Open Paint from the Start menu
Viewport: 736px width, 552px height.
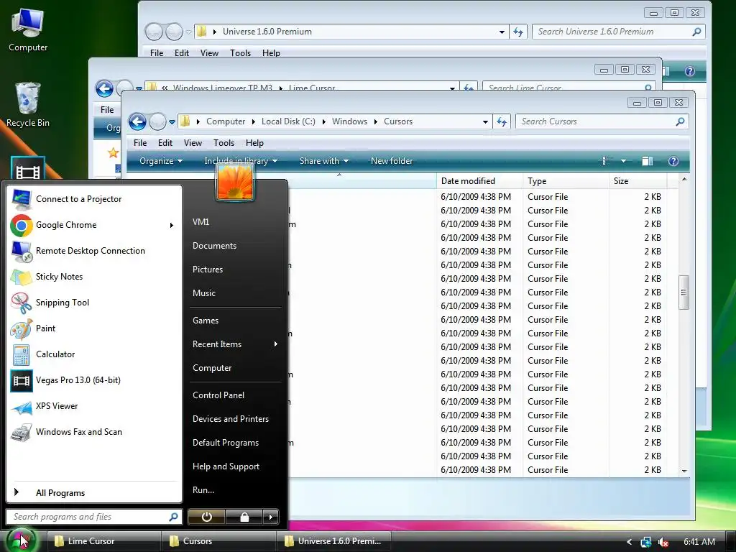click(94, 328)
